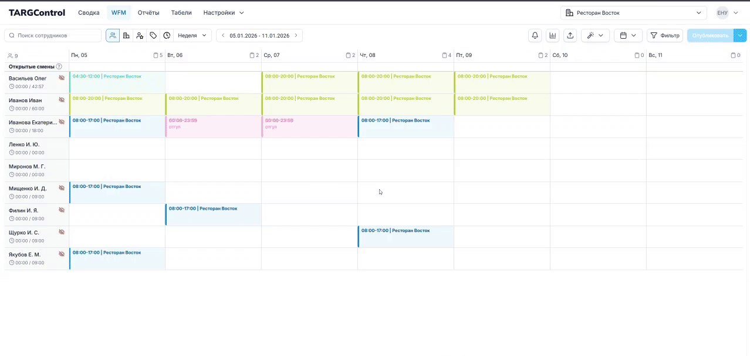The image size is (750, 356).
Task: Switch to the employees view icon
Action: (x=112, y=35)
